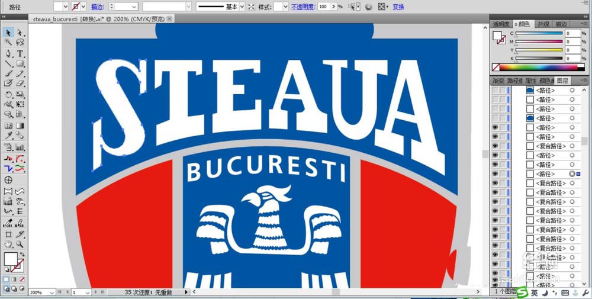Click the C cyan slider
The width and height of the screenshot is (592, 299).
pyautogui.click(x=539, y=33)
